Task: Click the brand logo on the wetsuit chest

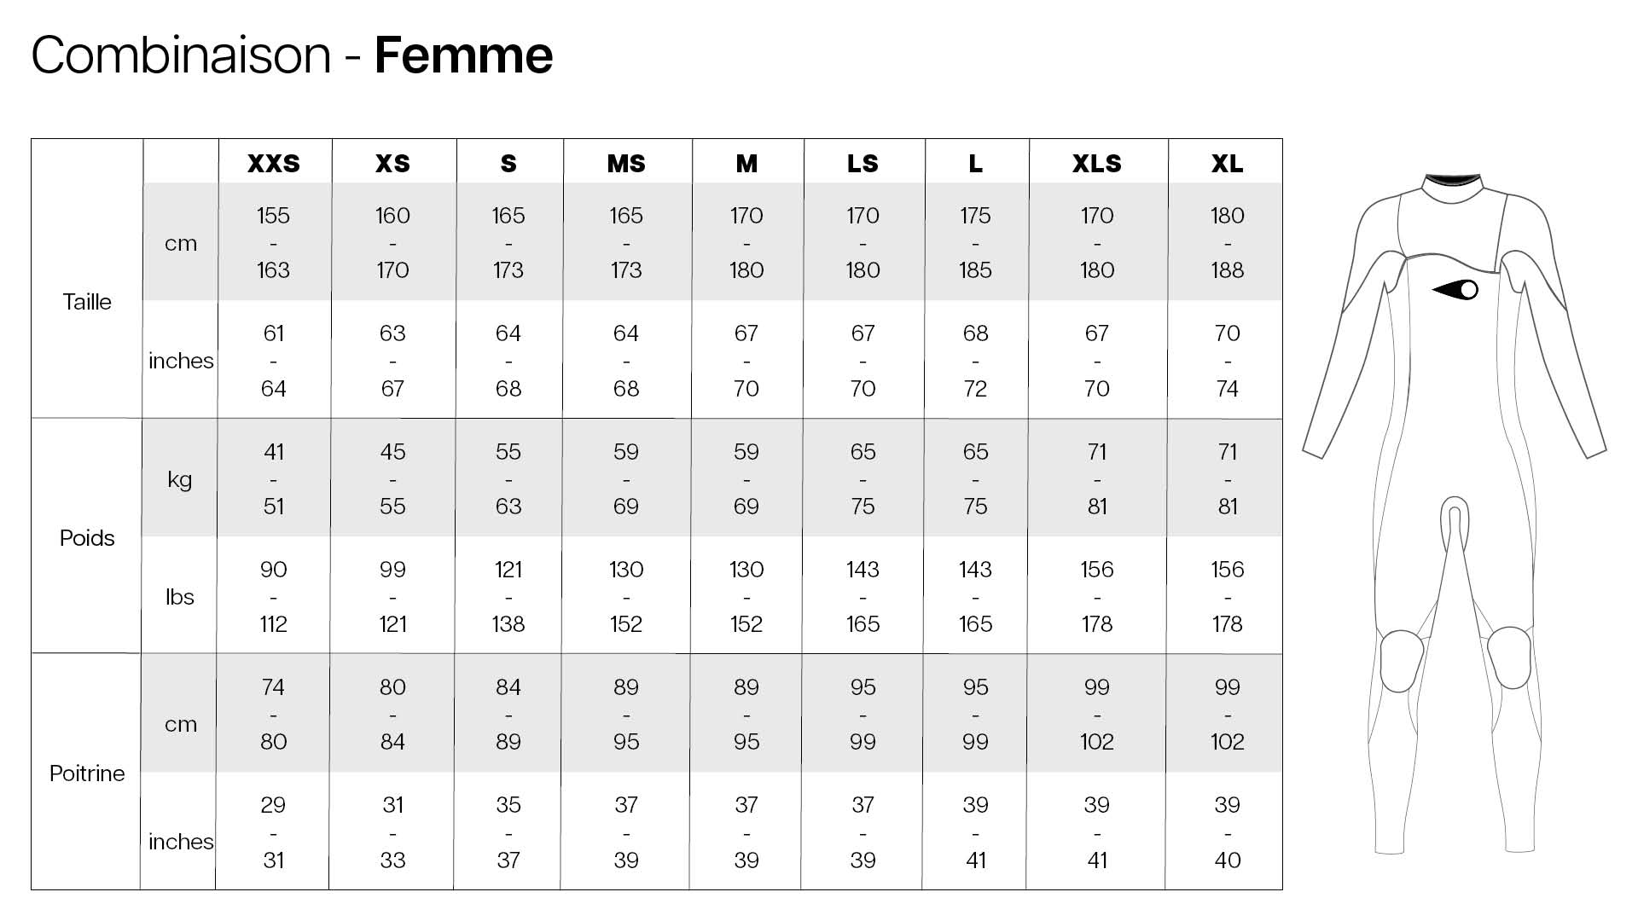Action: click(1457, 290)
